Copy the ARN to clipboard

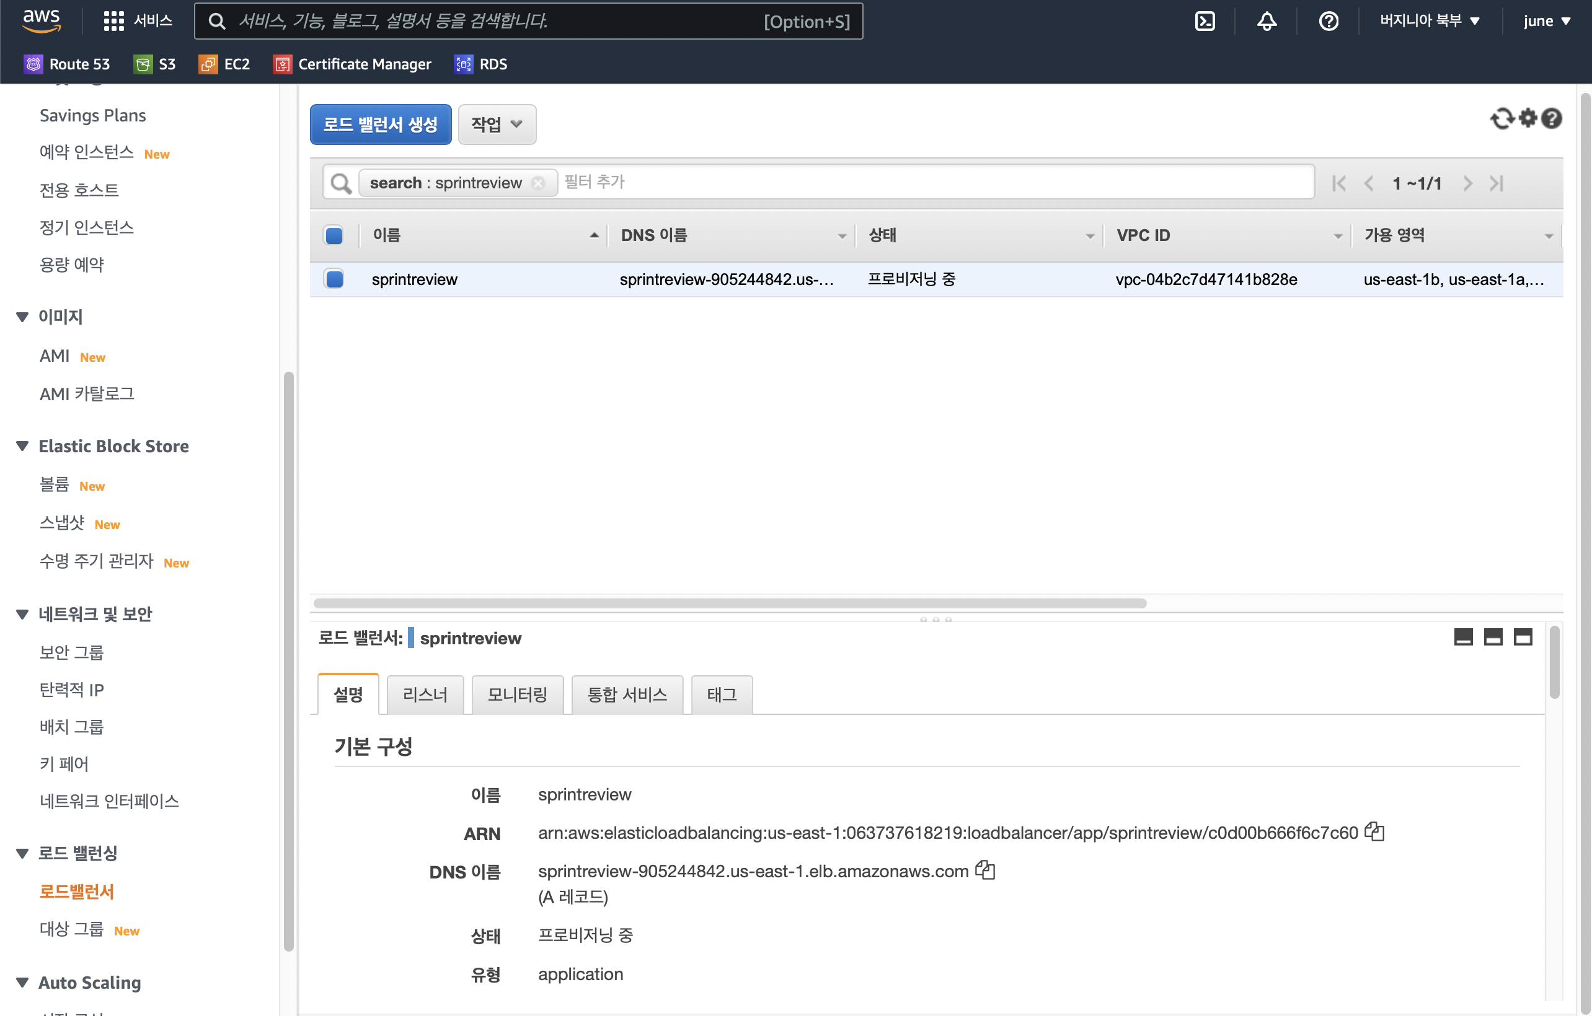1374,831
